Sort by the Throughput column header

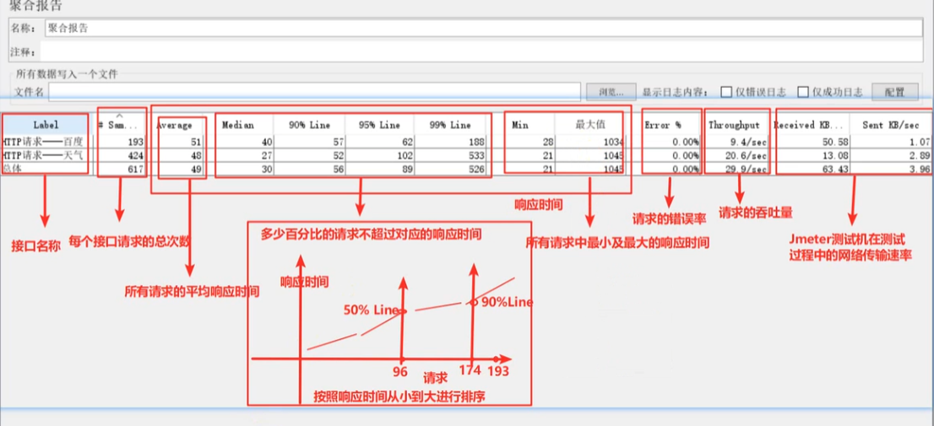click(x=735, y=126)
